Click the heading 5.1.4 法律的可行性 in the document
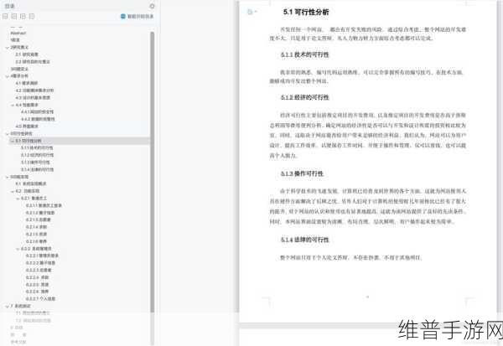Screen dimensions: 503x346 pyautogui.click(x=305, y=240)
